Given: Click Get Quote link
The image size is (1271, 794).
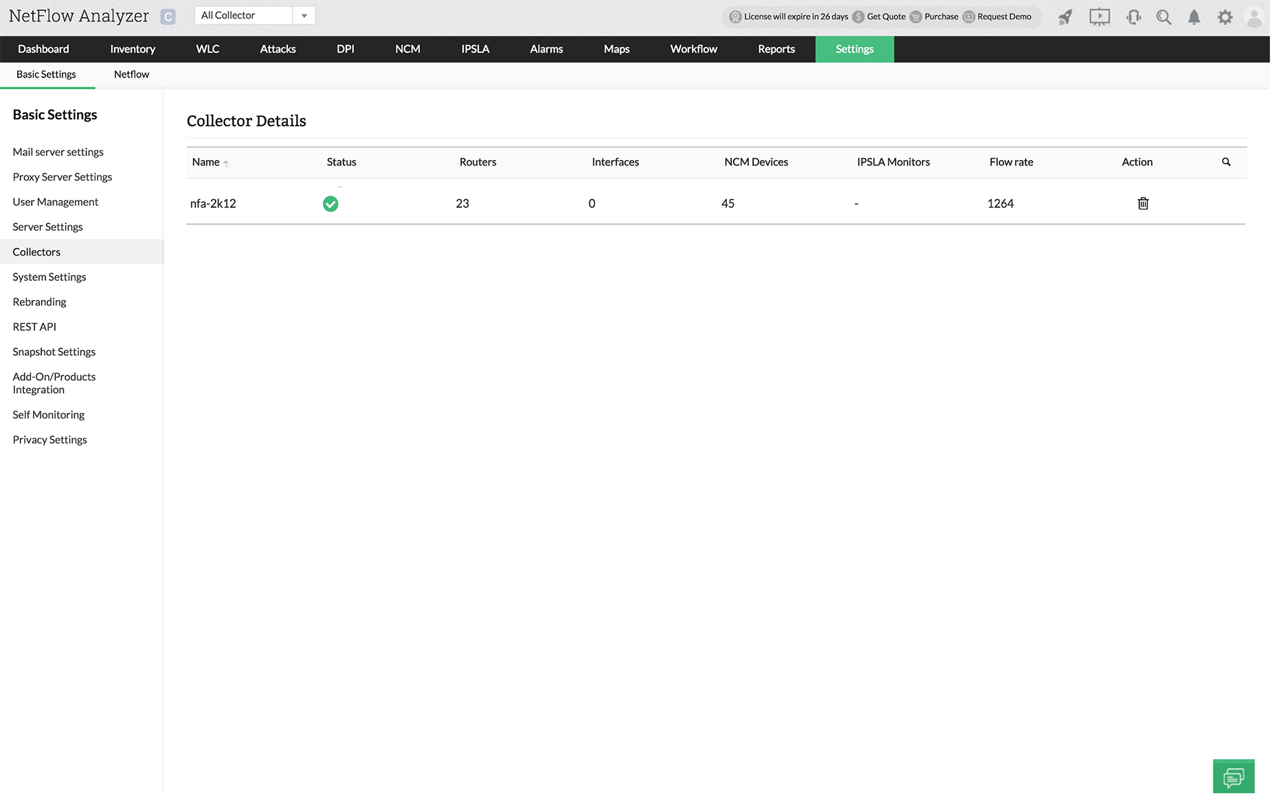Looking at the screenshot, I should point(886,17).
